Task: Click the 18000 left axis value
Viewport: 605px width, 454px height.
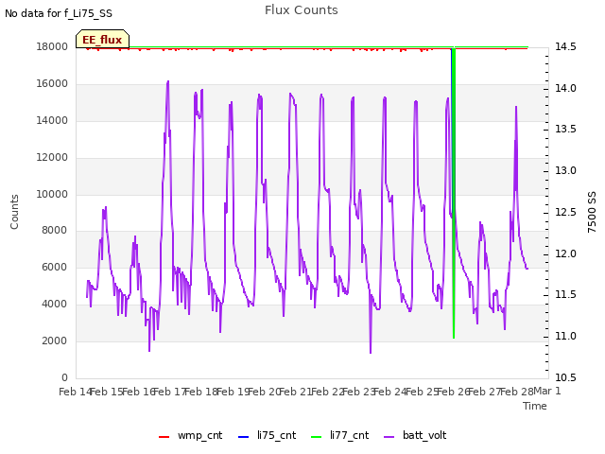Action: coord(52,46)
